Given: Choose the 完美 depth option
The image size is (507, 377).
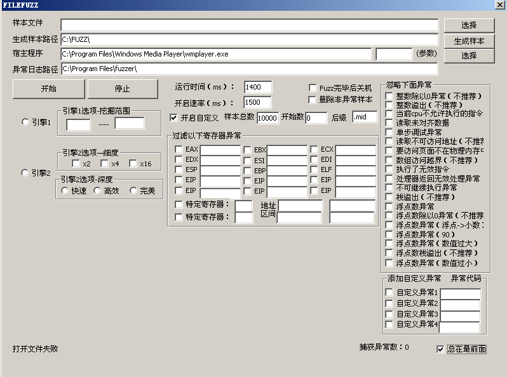Looking at the screenshot, I should tap(133, 190).
